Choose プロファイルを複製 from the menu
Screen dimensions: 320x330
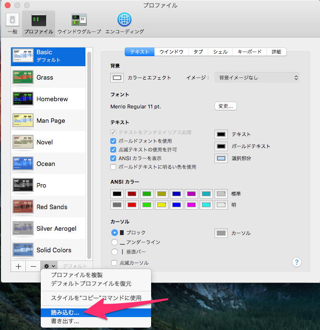pos(96,275)
